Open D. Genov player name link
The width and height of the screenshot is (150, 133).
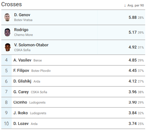(x=22, y=15)
